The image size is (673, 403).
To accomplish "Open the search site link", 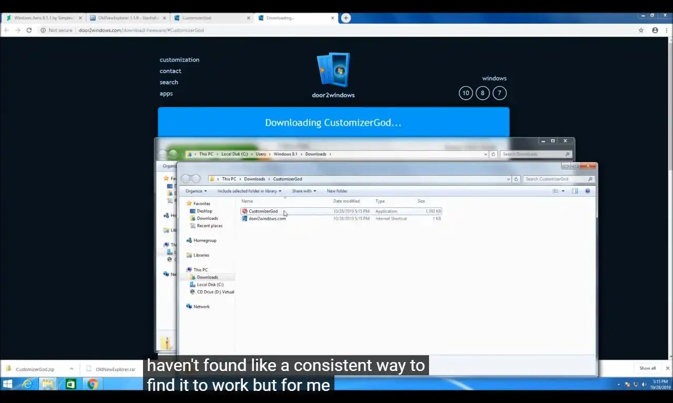I will pos(169,82).
